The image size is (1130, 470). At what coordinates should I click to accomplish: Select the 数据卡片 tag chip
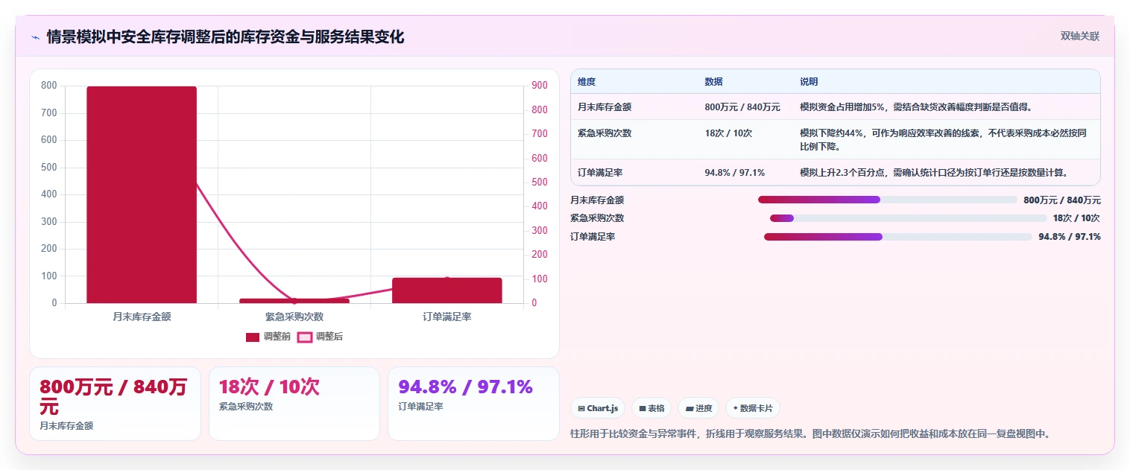[x=753, y=408]
